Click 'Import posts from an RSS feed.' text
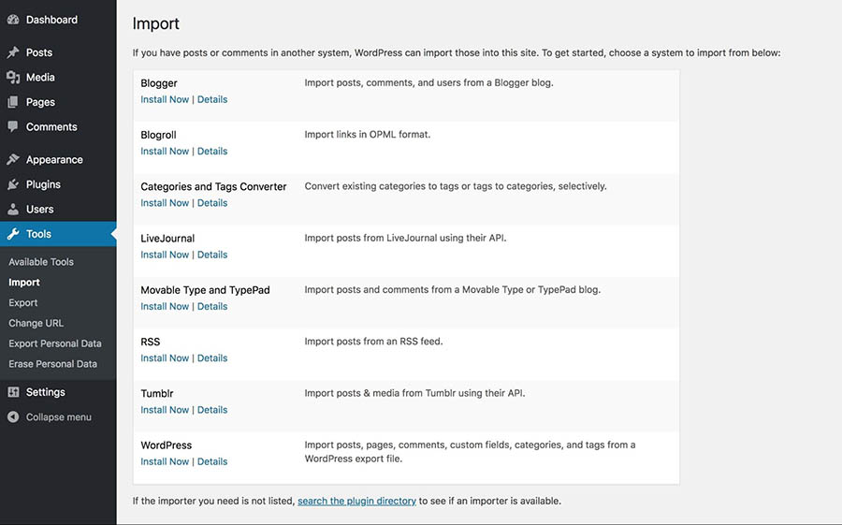The width and height of the screenshot is (842, 525). 373,342
